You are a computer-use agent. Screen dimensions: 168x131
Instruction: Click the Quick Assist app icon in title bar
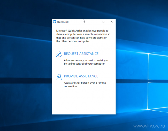pos(55,22)
